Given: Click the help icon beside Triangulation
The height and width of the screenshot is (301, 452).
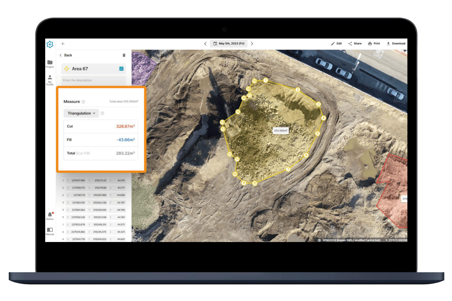Looking at the screenshot, I should (x=102, y=113).
